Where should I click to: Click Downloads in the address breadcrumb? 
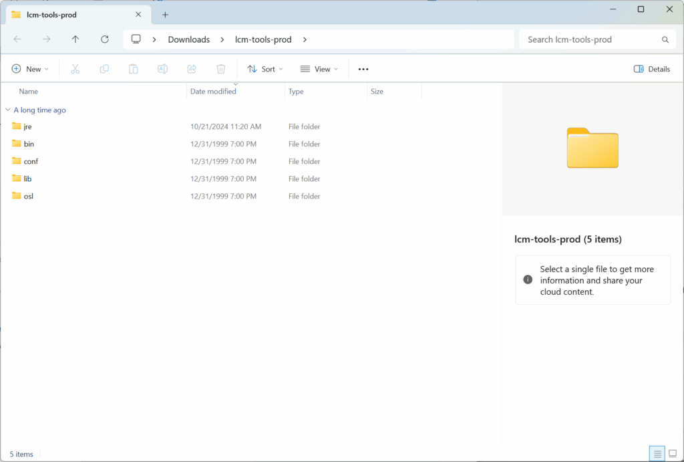[x=188, y=39]
